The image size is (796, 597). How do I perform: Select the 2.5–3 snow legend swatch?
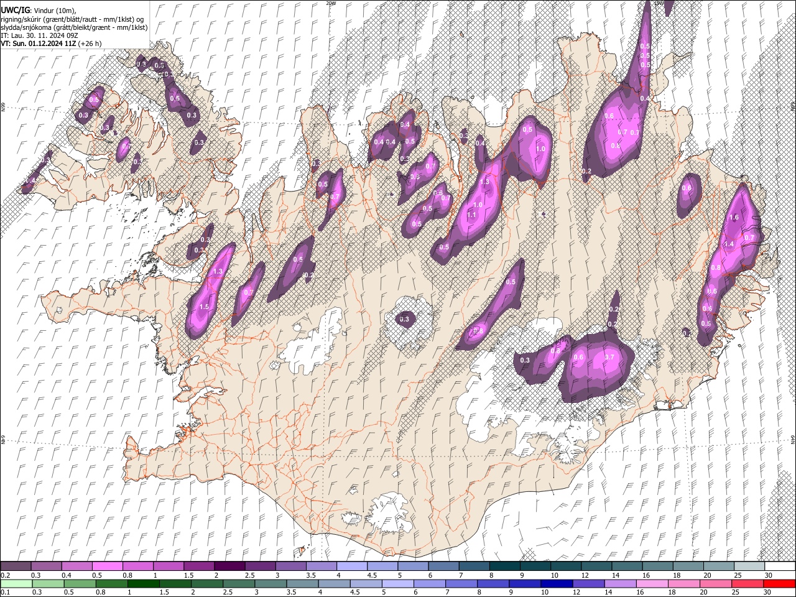click(x=259, y=566)
